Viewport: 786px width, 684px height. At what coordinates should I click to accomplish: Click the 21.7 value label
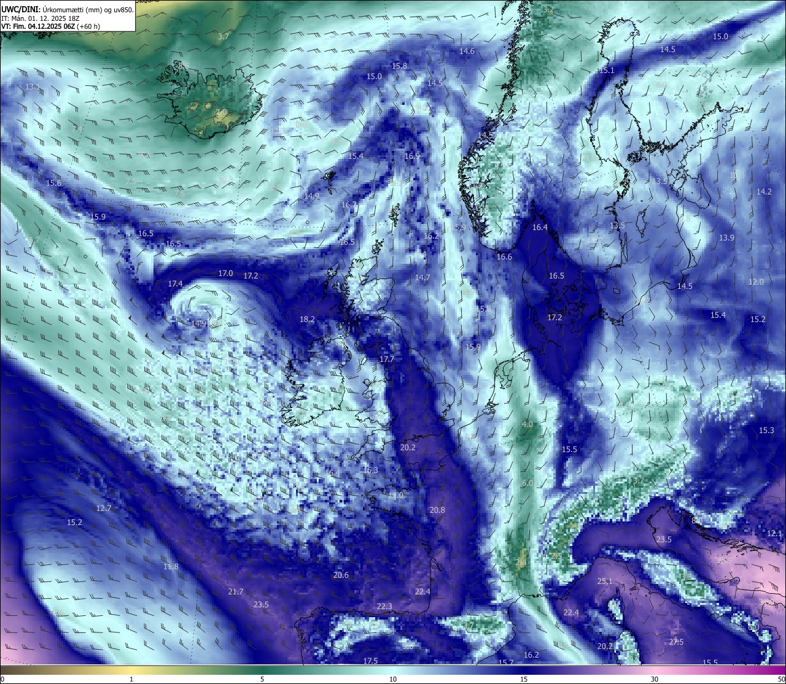pos(236,591)
